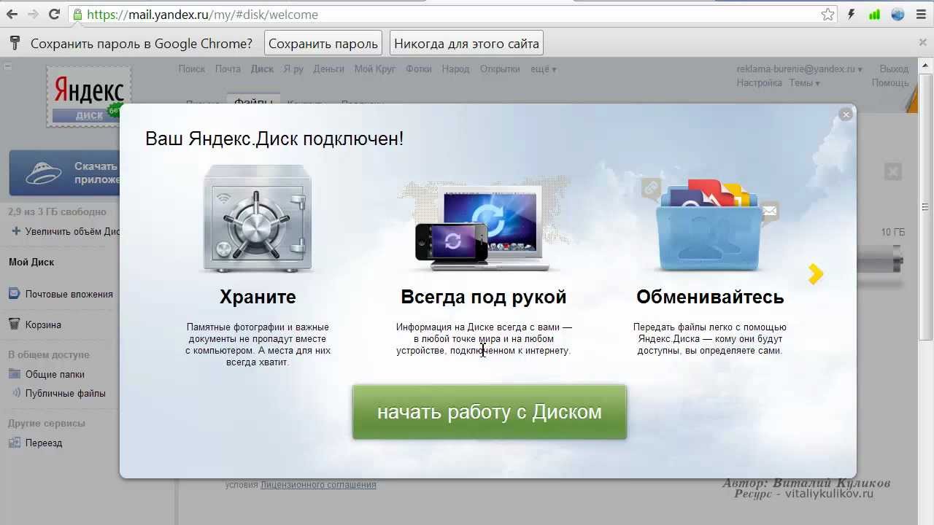Dismiss the save password bar
This screenshot has height=525, width=934.
coord(922,42)
